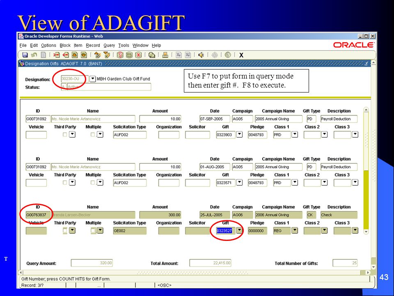This screenshot has width=394, height=296.
Task: Click the Query Amount value 320.00
Action: coord(92,263)
